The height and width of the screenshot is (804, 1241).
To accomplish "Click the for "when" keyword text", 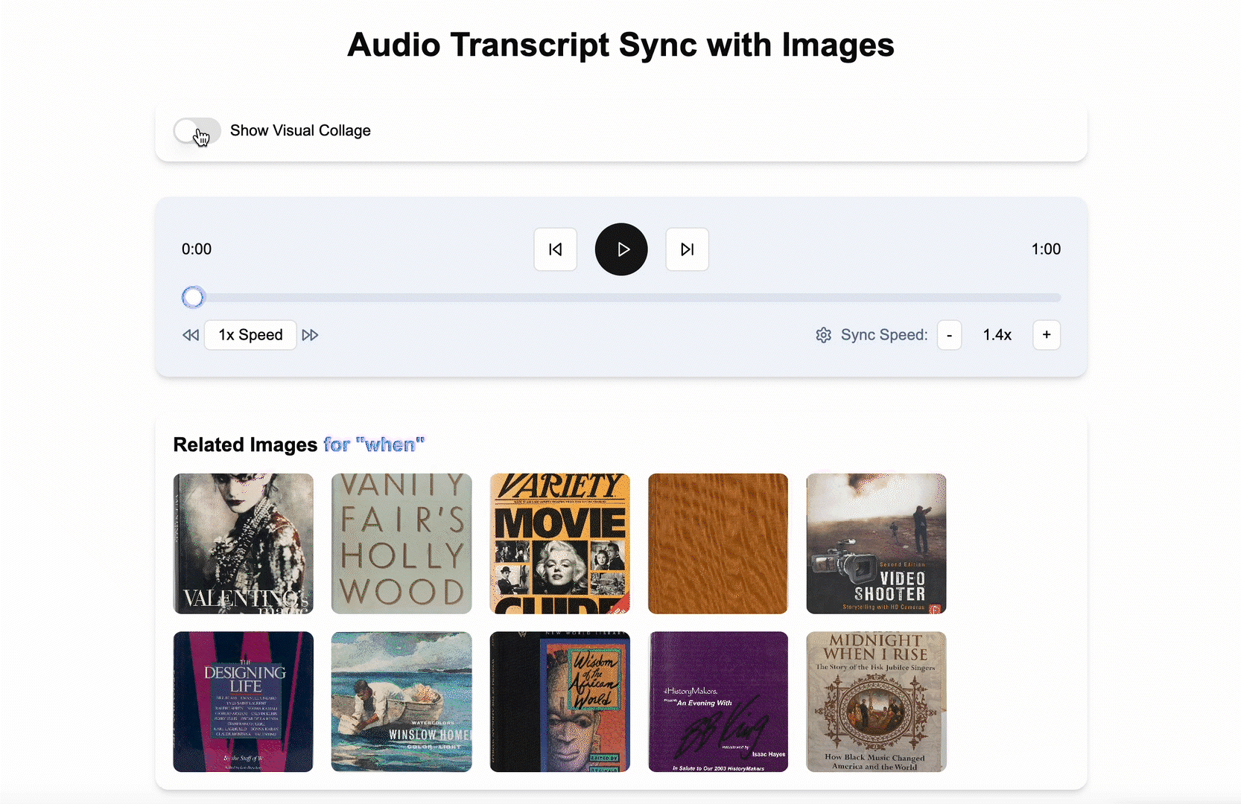I will [x=374, y=444].
